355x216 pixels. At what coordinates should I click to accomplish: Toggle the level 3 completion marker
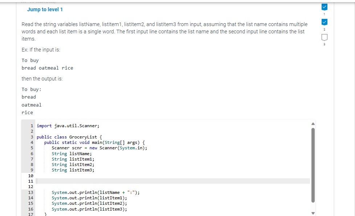click(324, 37)
